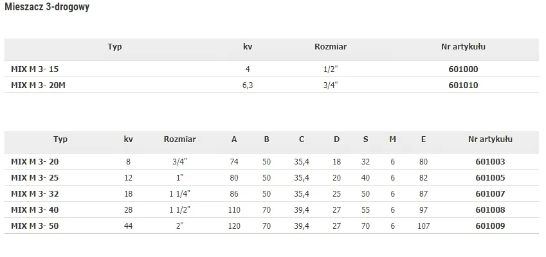This screenshot has height=257, width=546.
Task: Click the article number 601000
Action: tap(463, 69)
